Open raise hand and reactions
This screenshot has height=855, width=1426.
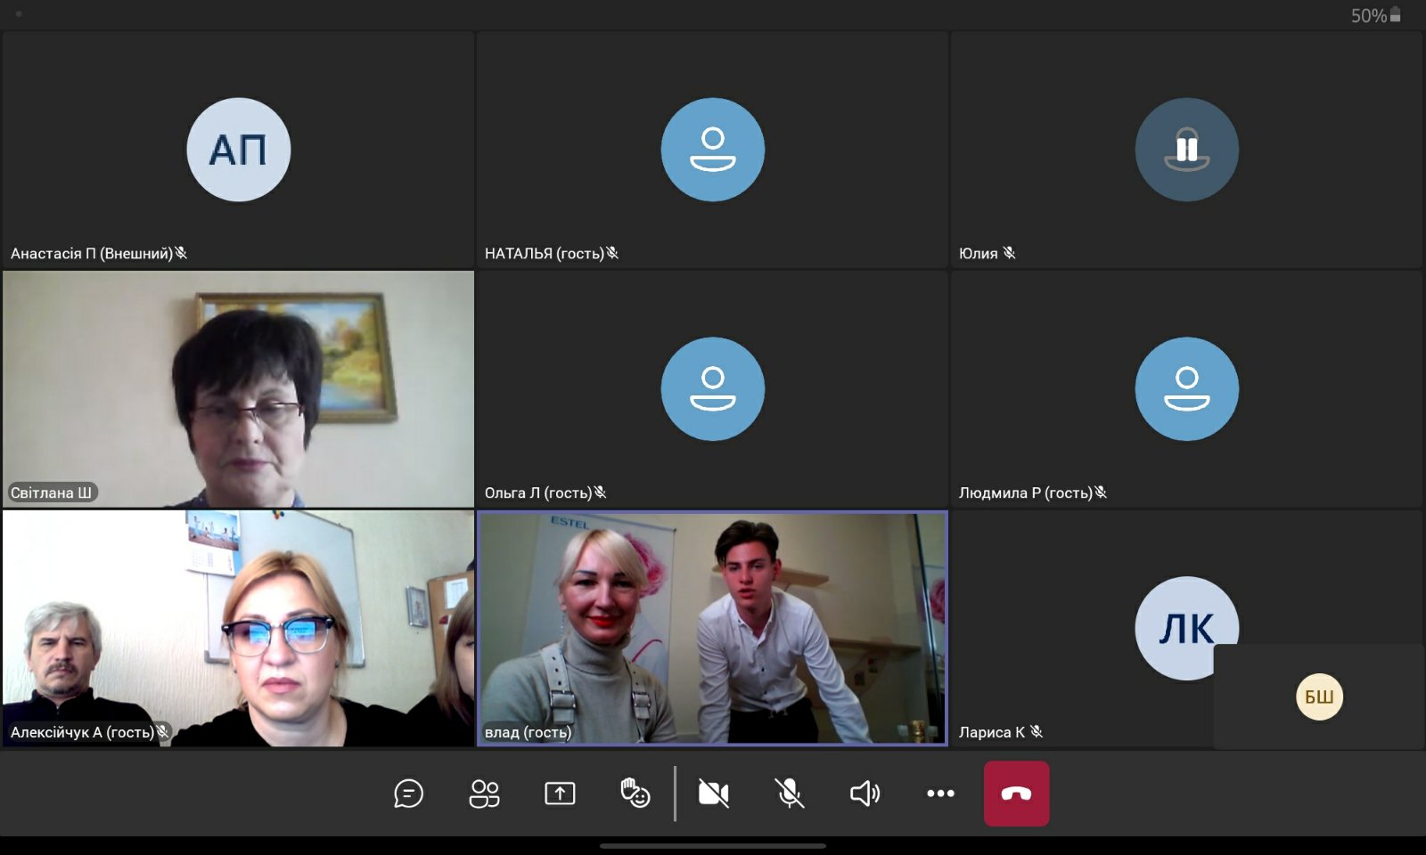tap(635, 793)
